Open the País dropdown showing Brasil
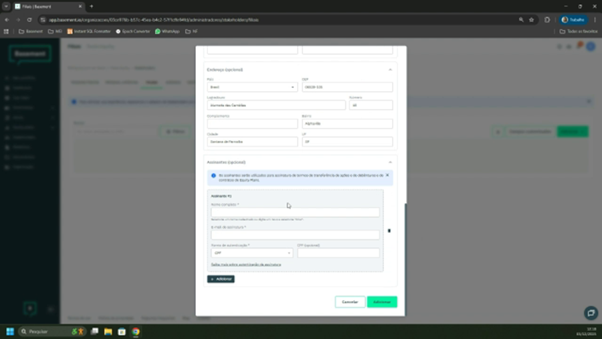602x339 pixels. 252,87
